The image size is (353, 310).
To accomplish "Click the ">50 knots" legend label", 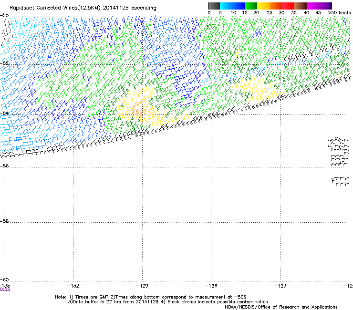I will tap(339, 13).
